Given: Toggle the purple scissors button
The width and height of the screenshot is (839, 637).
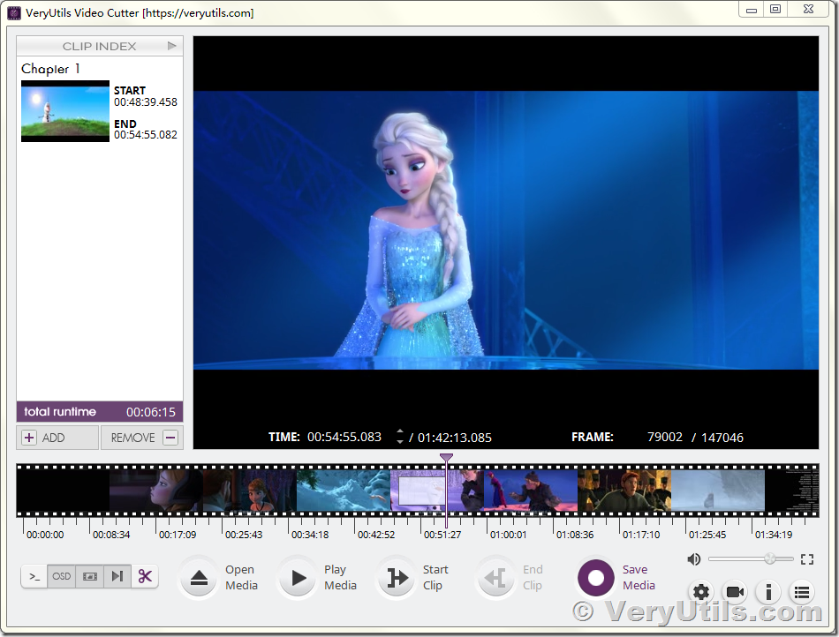Looking at the screenshot, I should 145,577.
